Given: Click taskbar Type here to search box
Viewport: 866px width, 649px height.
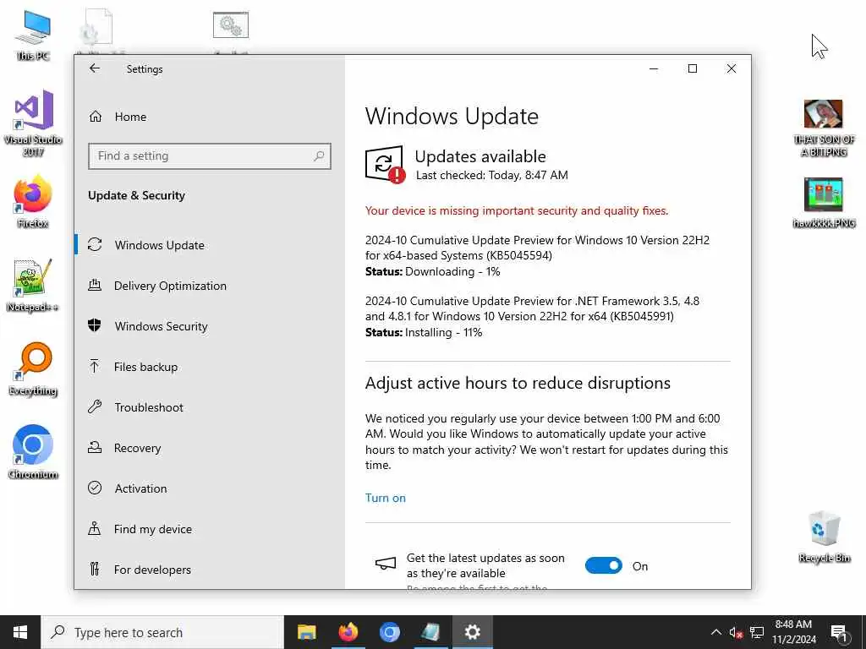Looking at the screenshot, I should tap(162, 632).
